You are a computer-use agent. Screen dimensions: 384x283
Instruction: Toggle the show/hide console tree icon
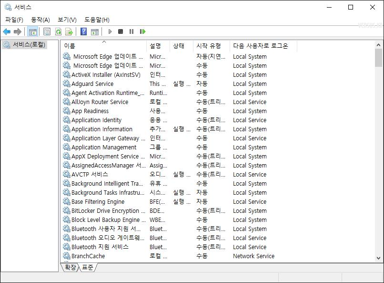click(x=32, y=31)
